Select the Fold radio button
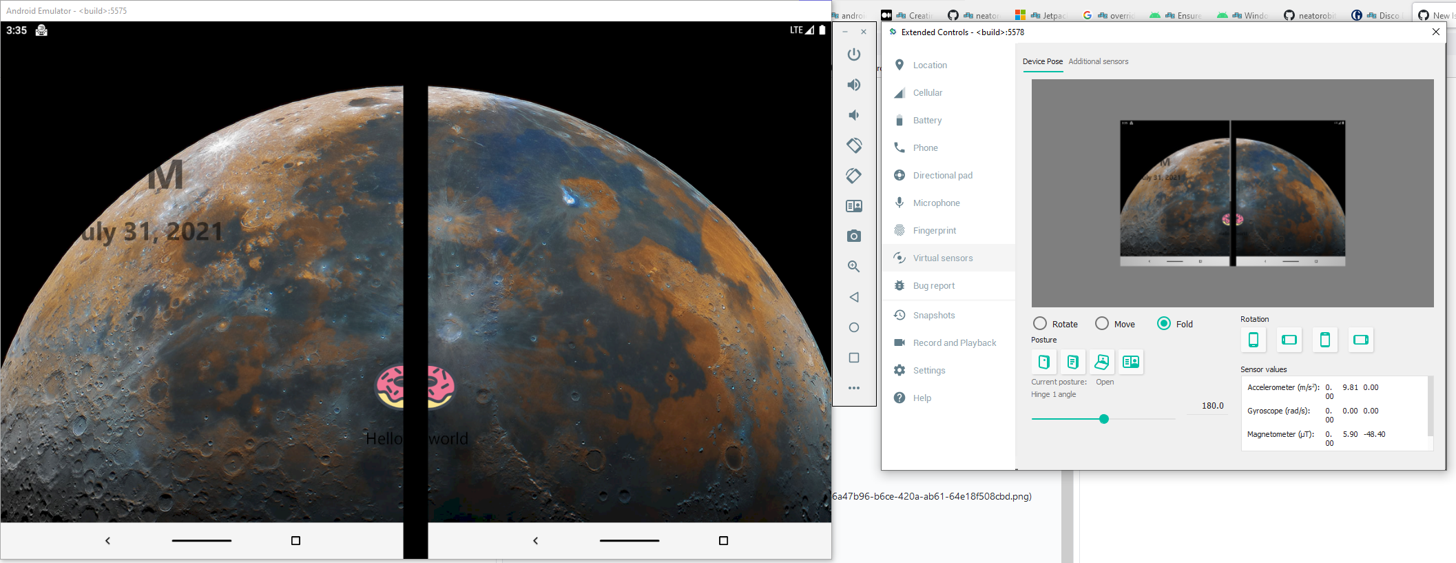Viewport: 1456px width, 563px height. click(x=1164, y=323)
